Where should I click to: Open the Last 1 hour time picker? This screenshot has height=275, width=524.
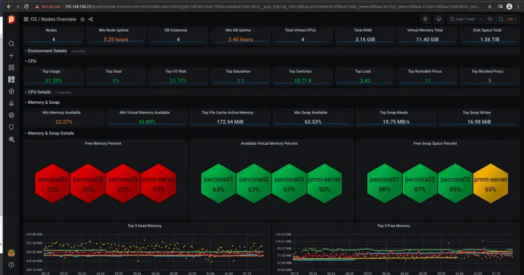click(x=466, y=19)
